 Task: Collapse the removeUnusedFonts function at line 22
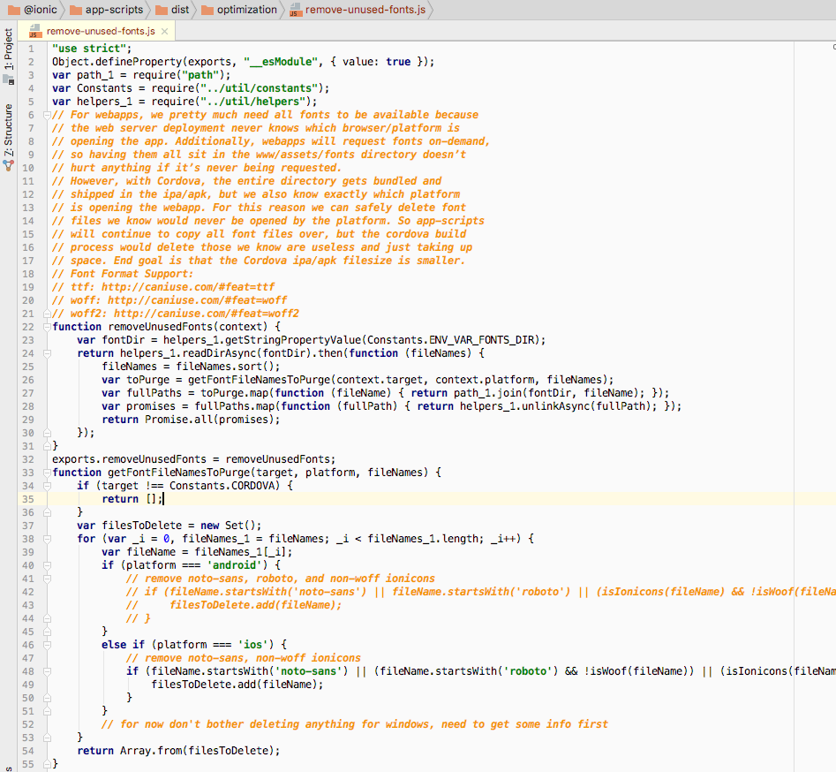[47, 327]
